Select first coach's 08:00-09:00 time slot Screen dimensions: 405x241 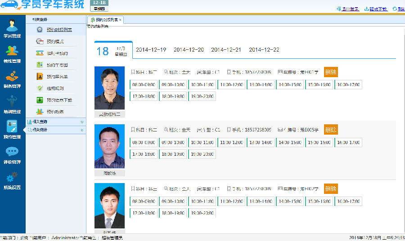click(144, 84)
